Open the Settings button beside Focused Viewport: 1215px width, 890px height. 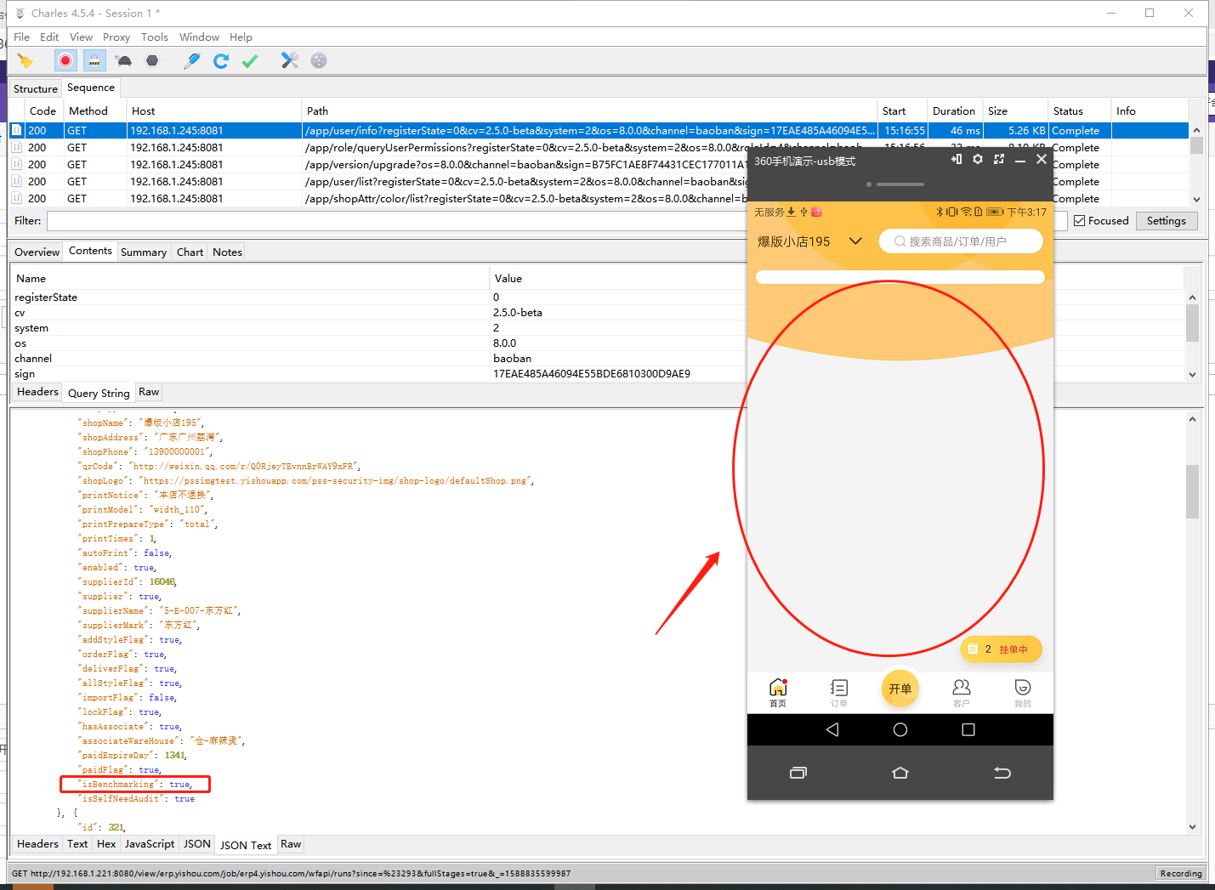point(1167,221)
